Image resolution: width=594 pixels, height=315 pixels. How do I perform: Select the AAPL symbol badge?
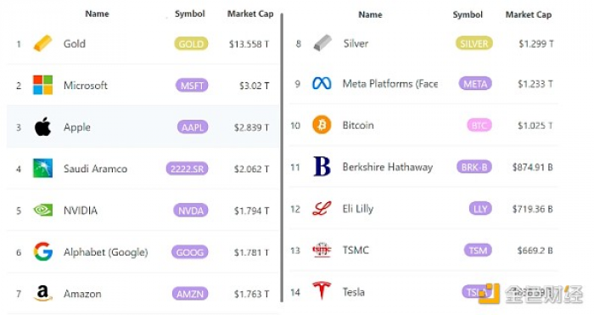(x=193, y=127)
